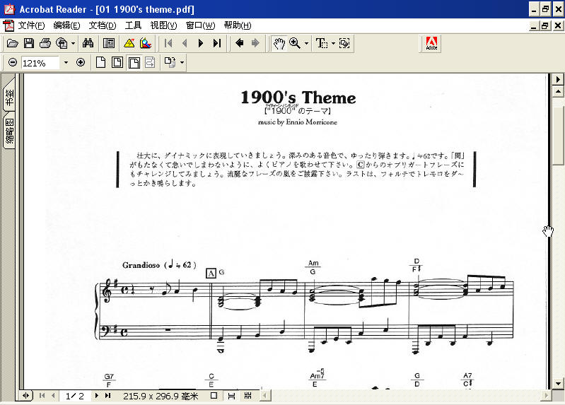Viewport: 565px width, 405px height.
Task: Select the Zoom In tool
Action: pyautogui.click(x=295, y=44)
